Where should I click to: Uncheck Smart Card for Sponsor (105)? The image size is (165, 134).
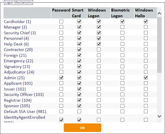[79, 106]
